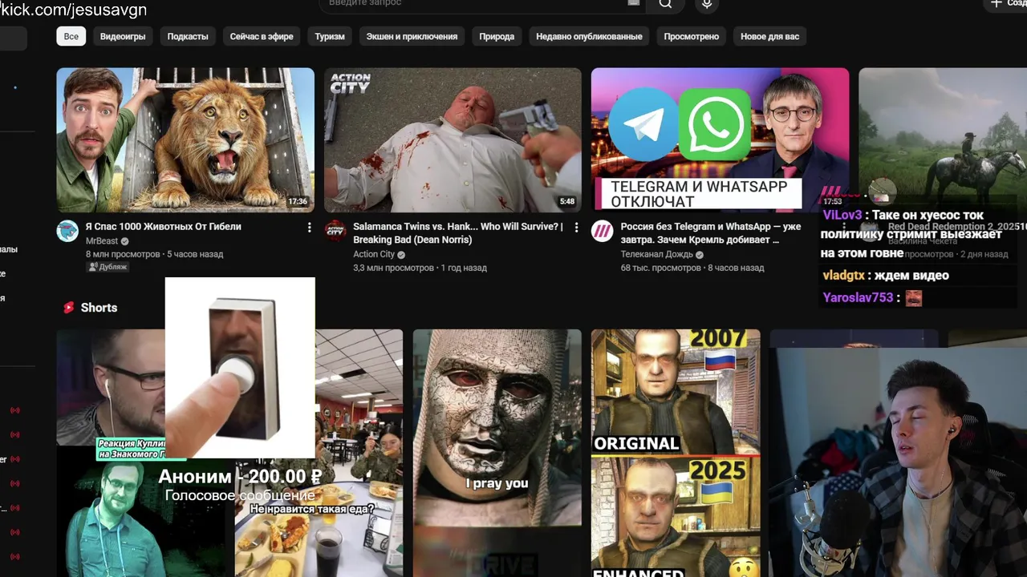Click the Action City channel avatar
Viewport: 1027px width, 577px height.
[335, 231]
